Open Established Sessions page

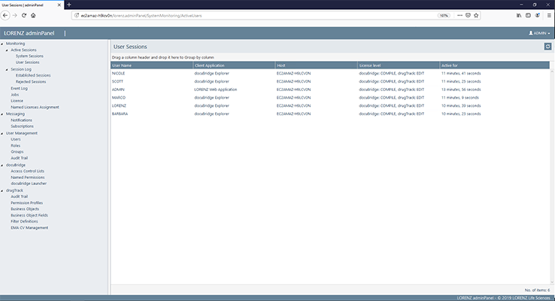pos(33,75)
